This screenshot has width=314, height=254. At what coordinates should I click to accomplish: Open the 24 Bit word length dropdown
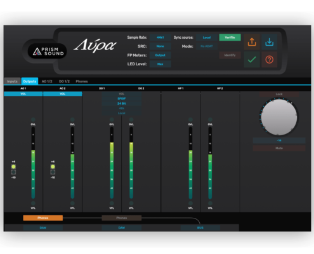(122, 104)
